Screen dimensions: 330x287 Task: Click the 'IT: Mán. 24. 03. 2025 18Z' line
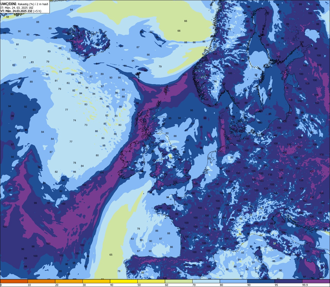pyautogui.click(x=17, y=8)
